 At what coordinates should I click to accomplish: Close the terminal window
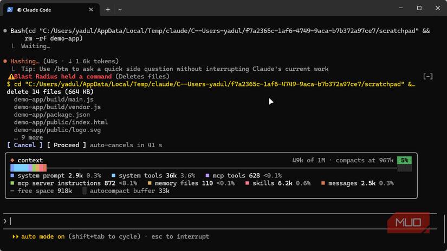438,8
